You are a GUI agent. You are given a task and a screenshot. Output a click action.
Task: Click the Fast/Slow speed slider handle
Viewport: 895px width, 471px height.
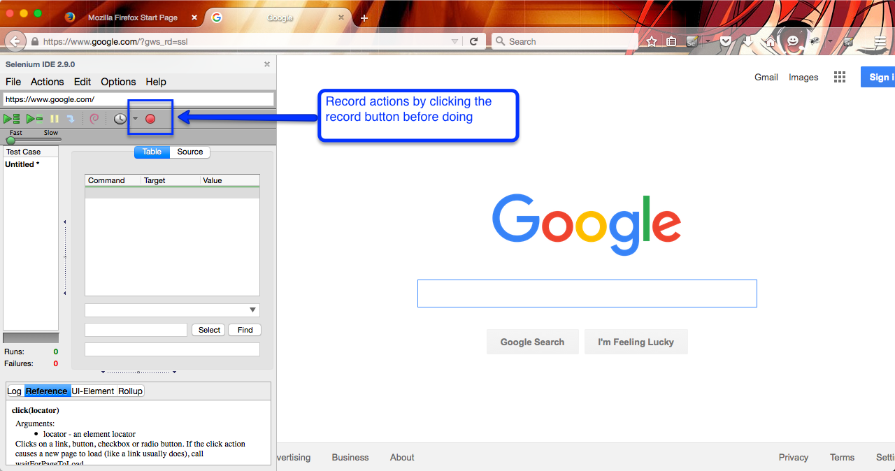tap(10, 140)
